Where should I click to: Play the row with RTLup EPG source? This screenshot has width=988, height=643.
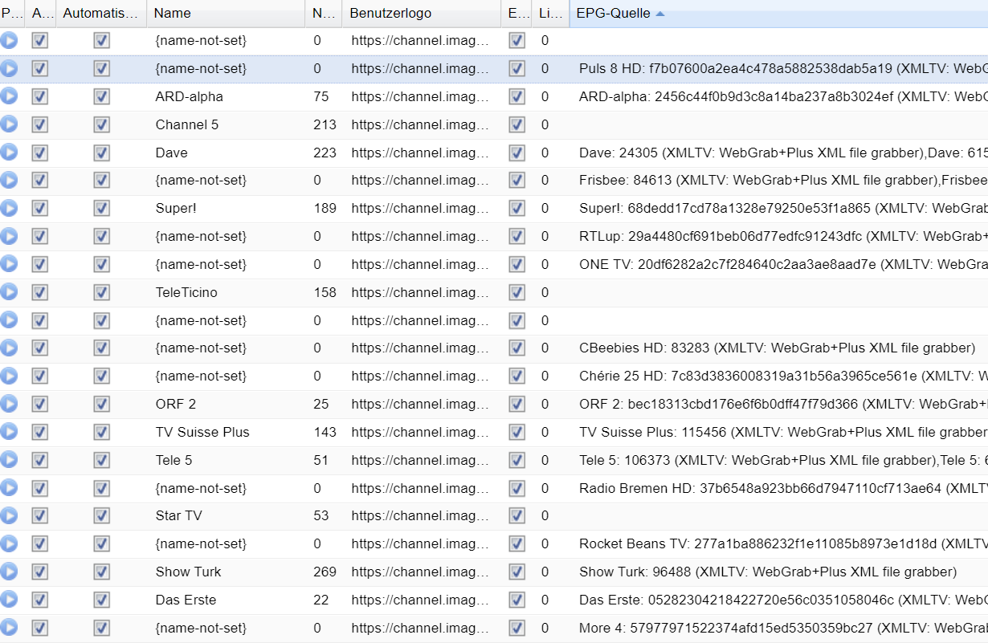pos(9,236)
